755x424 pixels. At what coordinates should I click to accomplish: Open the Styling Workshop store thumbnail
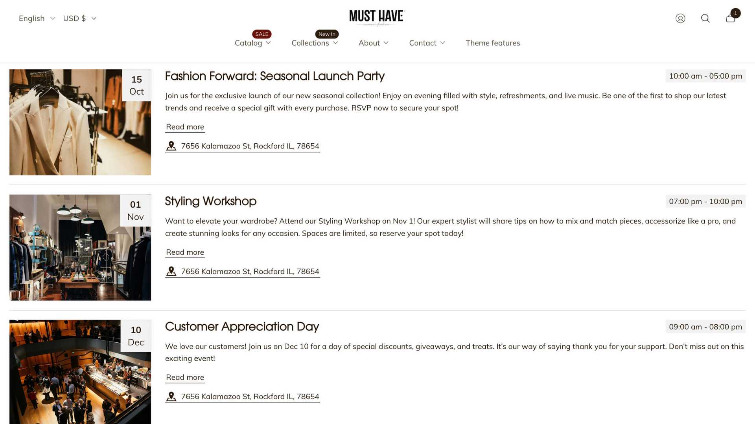coord(80,248)
